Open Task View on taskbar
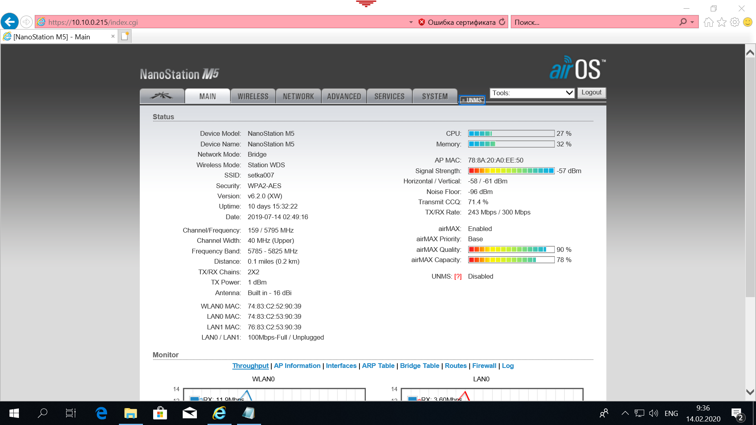This screenshot has width=756, height=425. click(71, 413)
